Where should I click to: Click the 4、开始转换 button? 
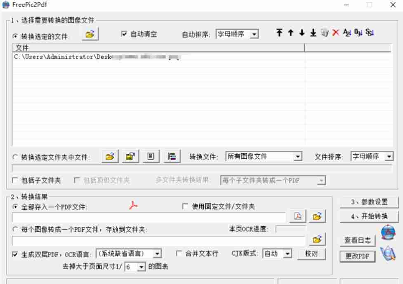click(x=369, y=216)
